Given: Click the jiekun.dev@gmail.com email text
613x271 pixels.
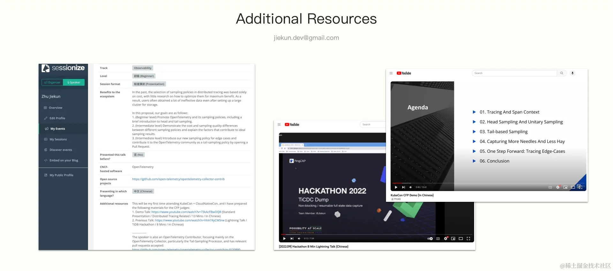Looking at the screenshot, I should pyautogui.click(x=306, y=38).
